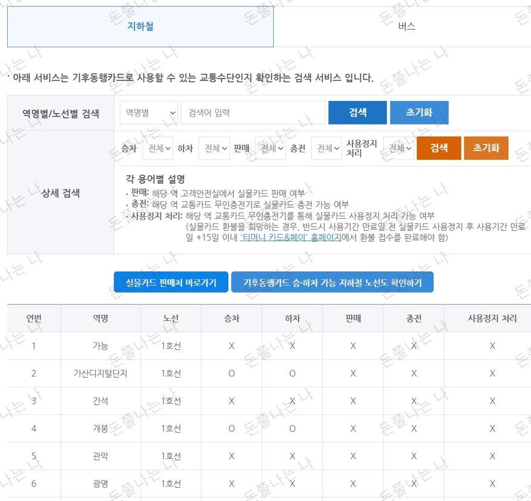
Task: Open the 충전 filter dropdown
Action: 326,148
